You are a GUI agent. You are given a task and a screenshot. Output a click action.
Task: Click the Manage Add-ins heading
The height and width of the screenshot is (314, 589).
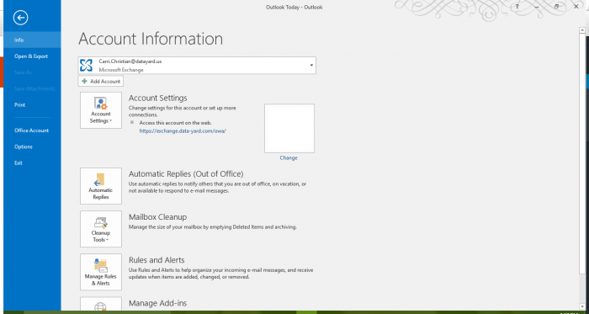point(158,303)
